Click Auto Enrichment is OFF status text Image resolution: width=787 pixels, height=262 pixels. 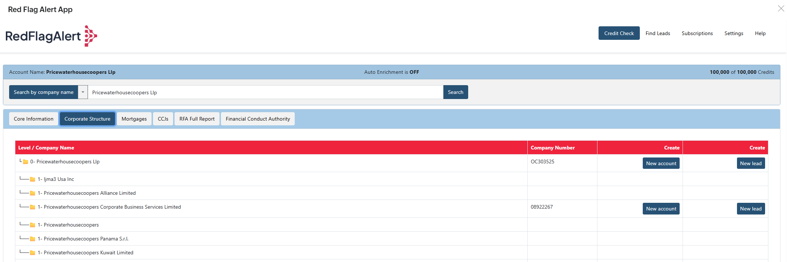click(391, 72)
